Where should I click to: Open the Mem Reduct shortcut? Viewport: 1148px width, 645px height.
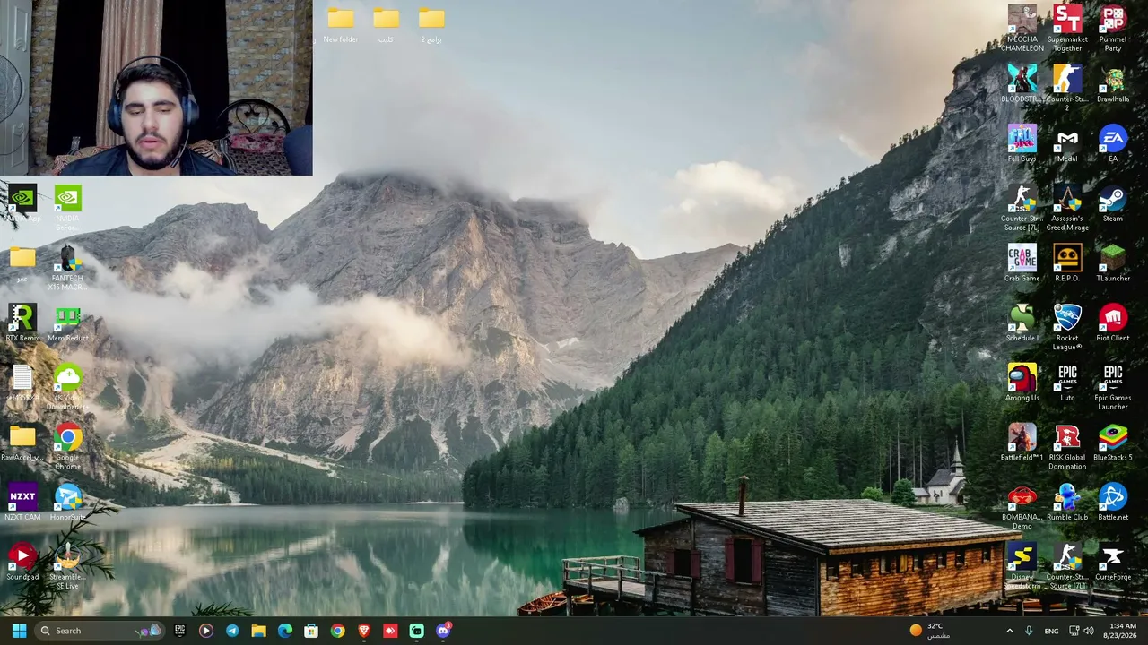click(x=67, y=323)
